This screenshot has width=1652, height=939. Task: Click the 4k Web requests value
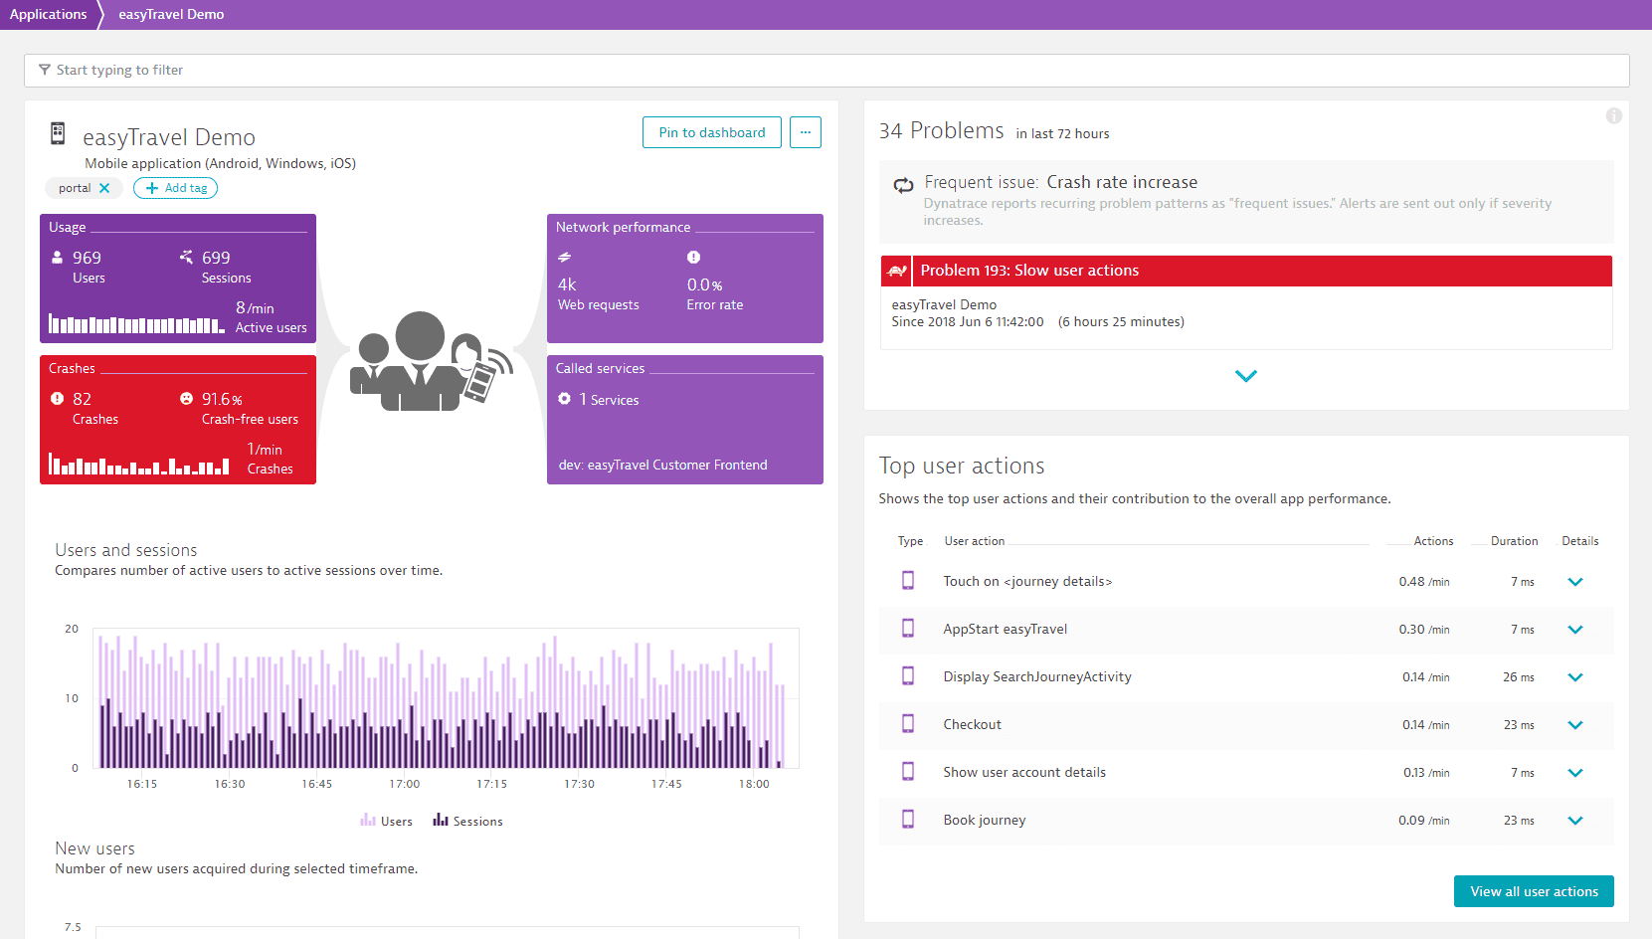(567, 284)
